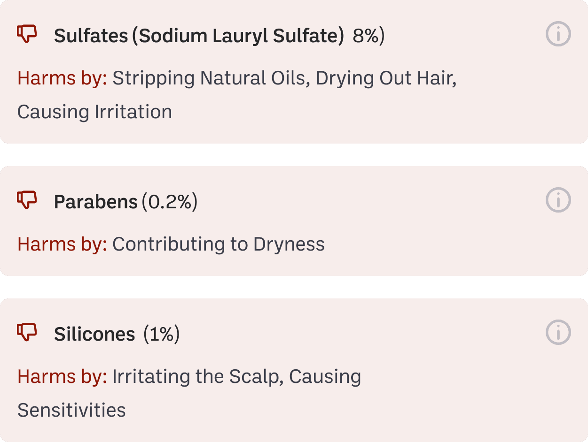The height and width of the screenshot is (442, 588).
Task: Click the thumbs-down icon beside Silicones
Action: (x=27, y=333)
